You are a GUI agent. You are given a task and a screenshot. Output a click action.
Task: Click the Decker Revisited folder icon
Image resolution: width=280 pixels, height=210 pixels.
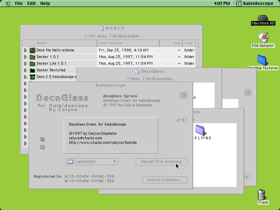32,70
